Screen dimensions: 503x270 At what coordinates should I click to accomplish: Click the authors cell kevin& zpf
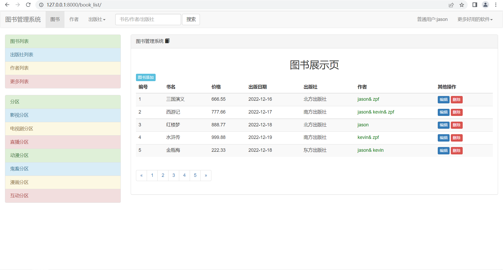click(368, 137)
